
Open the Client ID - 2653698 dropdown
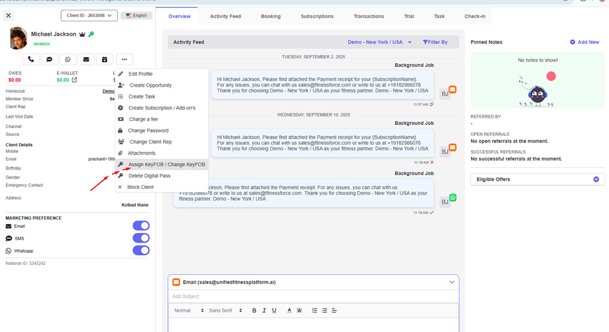coord(89,16)
